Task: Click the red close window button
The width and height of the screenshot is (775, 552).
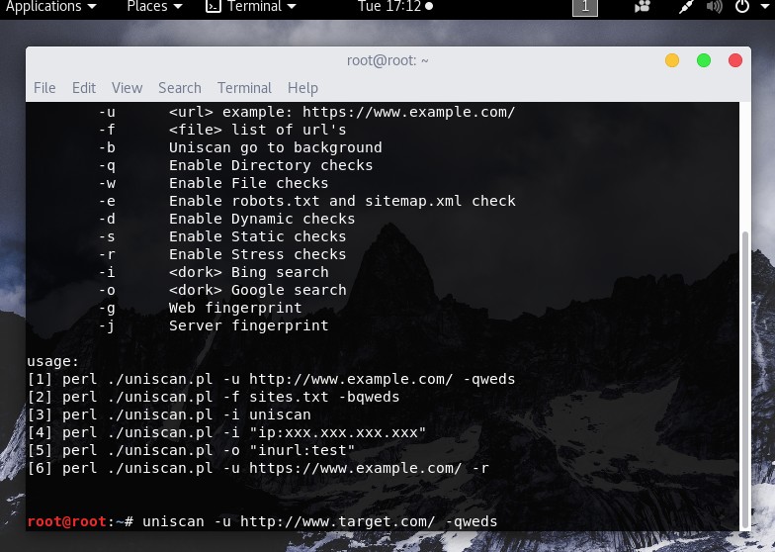Action: [x=735, y=60]
